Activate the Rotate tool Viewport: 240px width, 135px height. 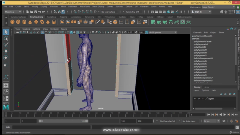click(x=6, y=58)
